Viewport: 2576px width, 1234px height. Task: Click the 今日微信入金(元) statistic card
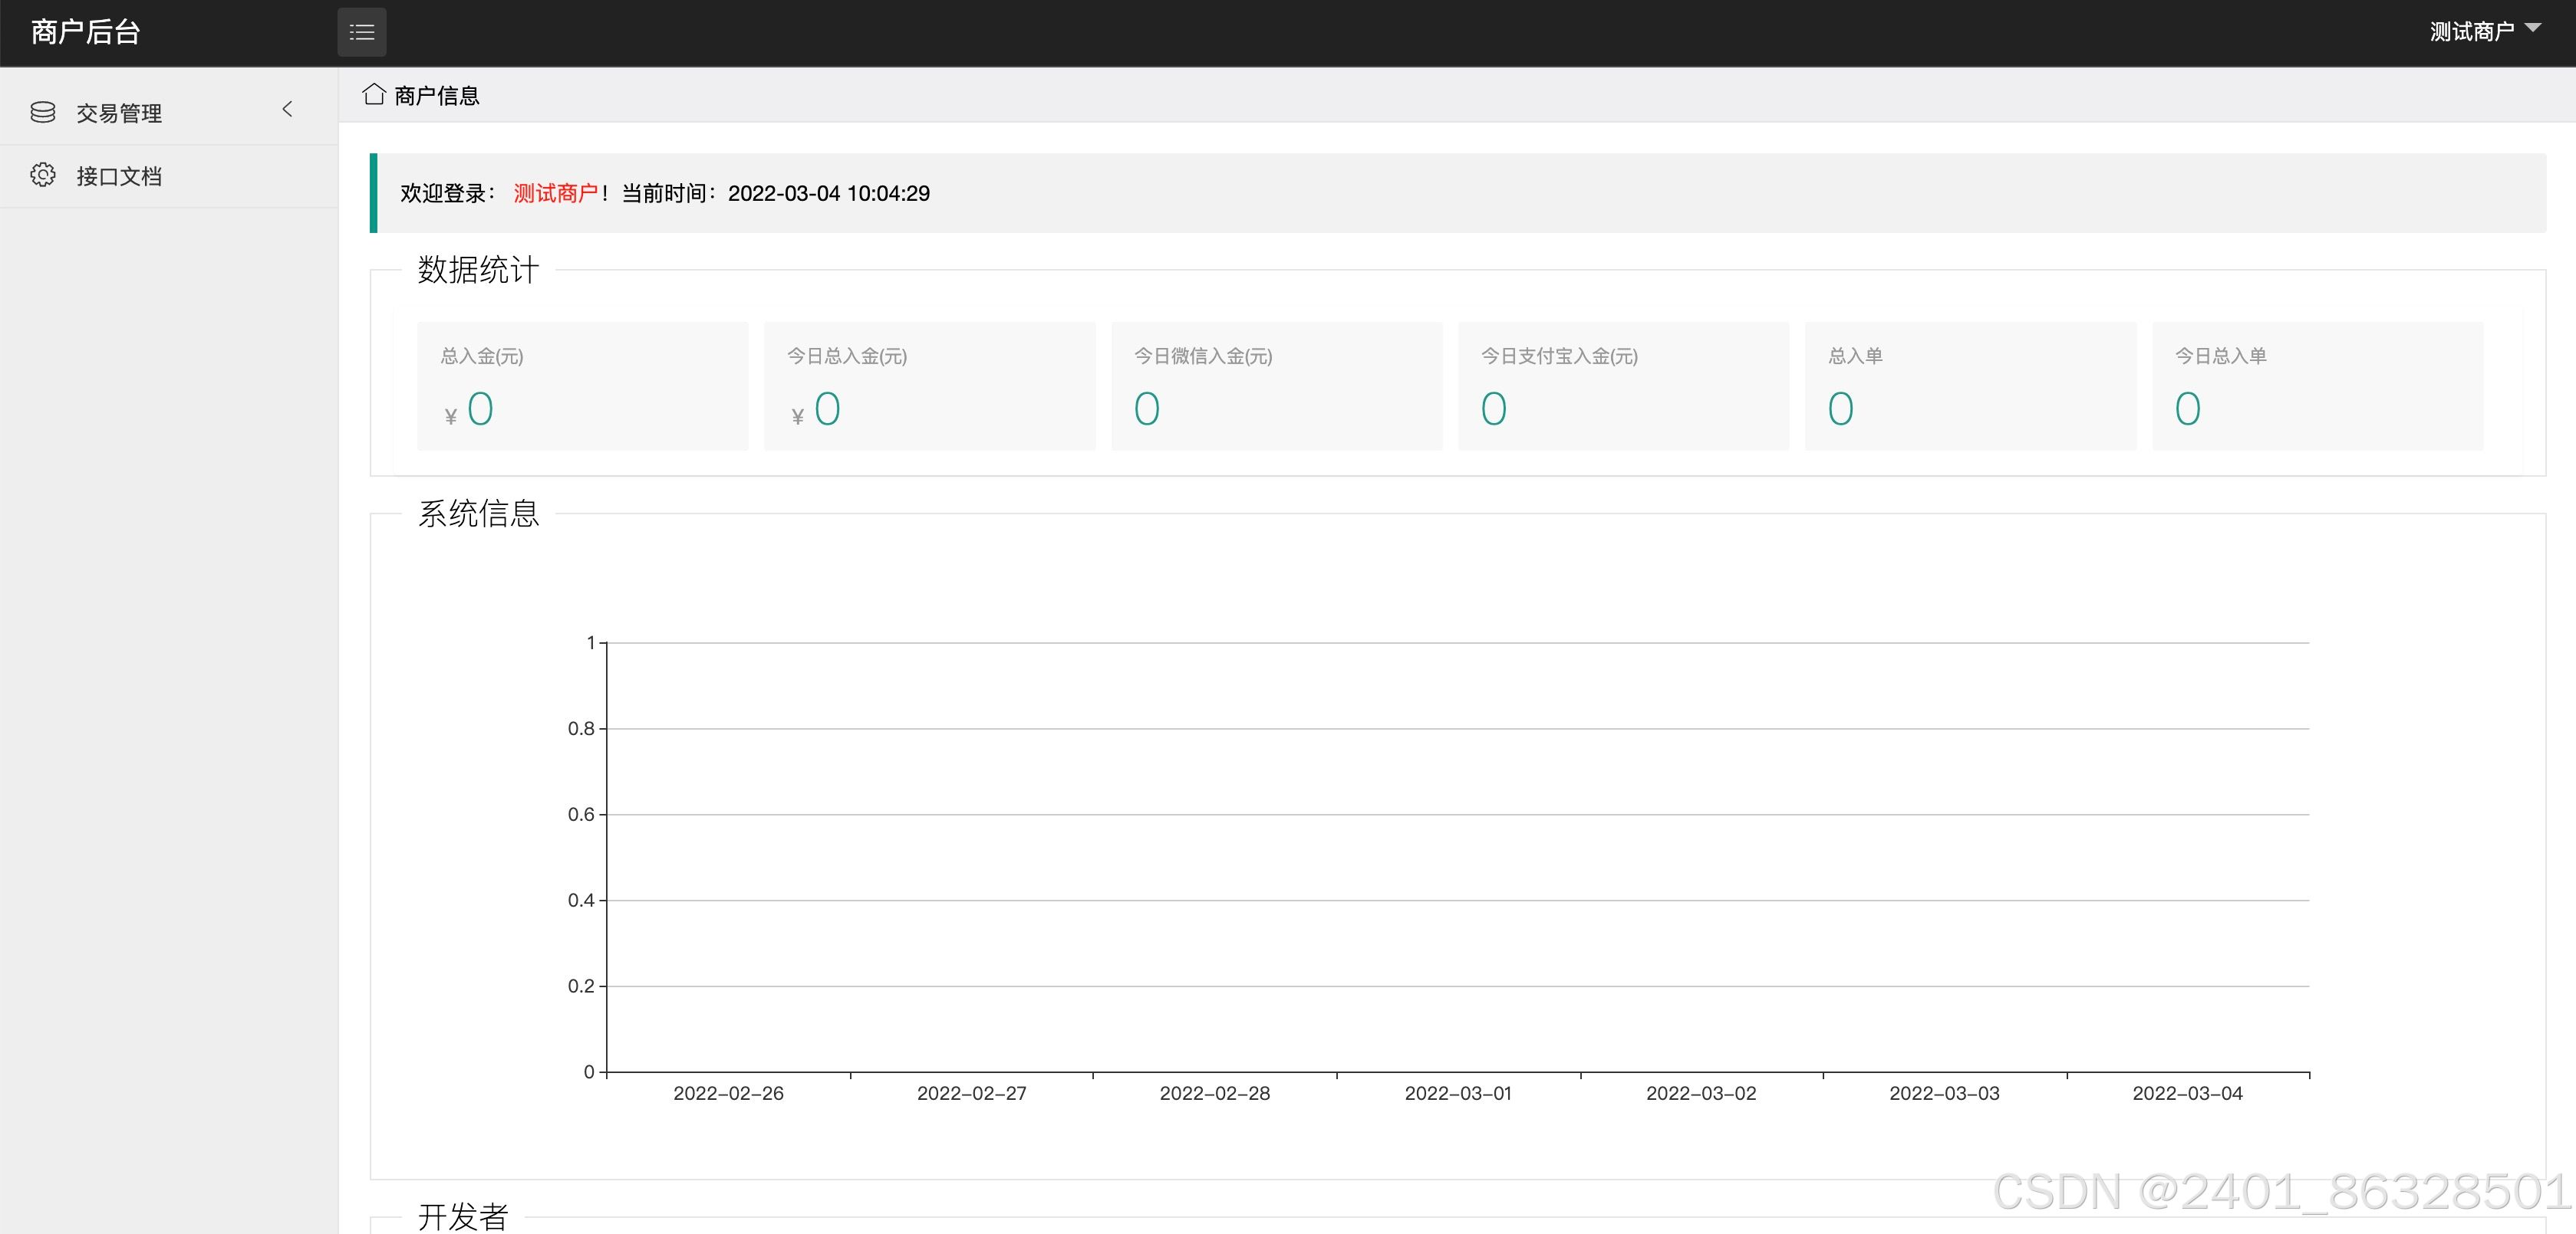[1277, 386]
